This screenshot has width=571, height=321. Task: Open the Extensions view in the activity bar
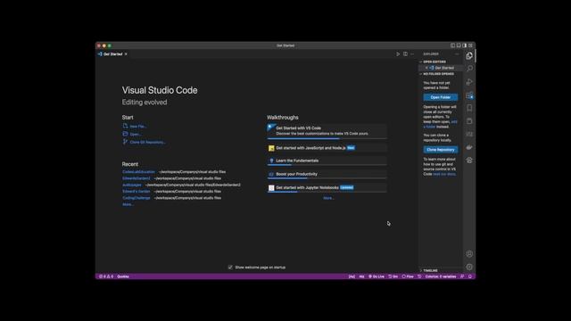tap(469, 95)
